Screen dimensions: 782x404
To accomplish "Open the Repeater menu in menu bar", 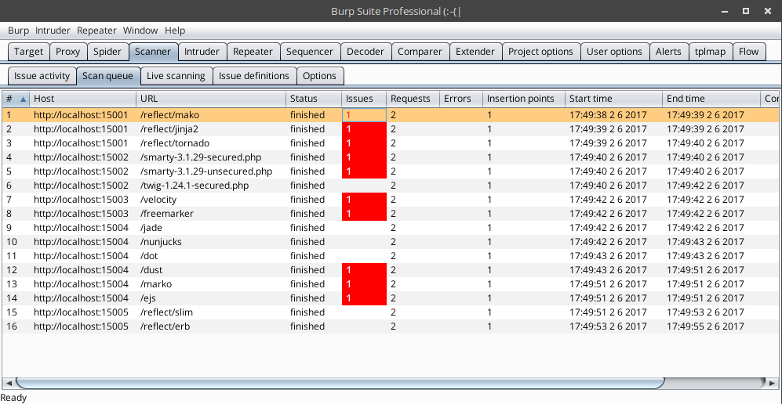I will tap(97, 31).
